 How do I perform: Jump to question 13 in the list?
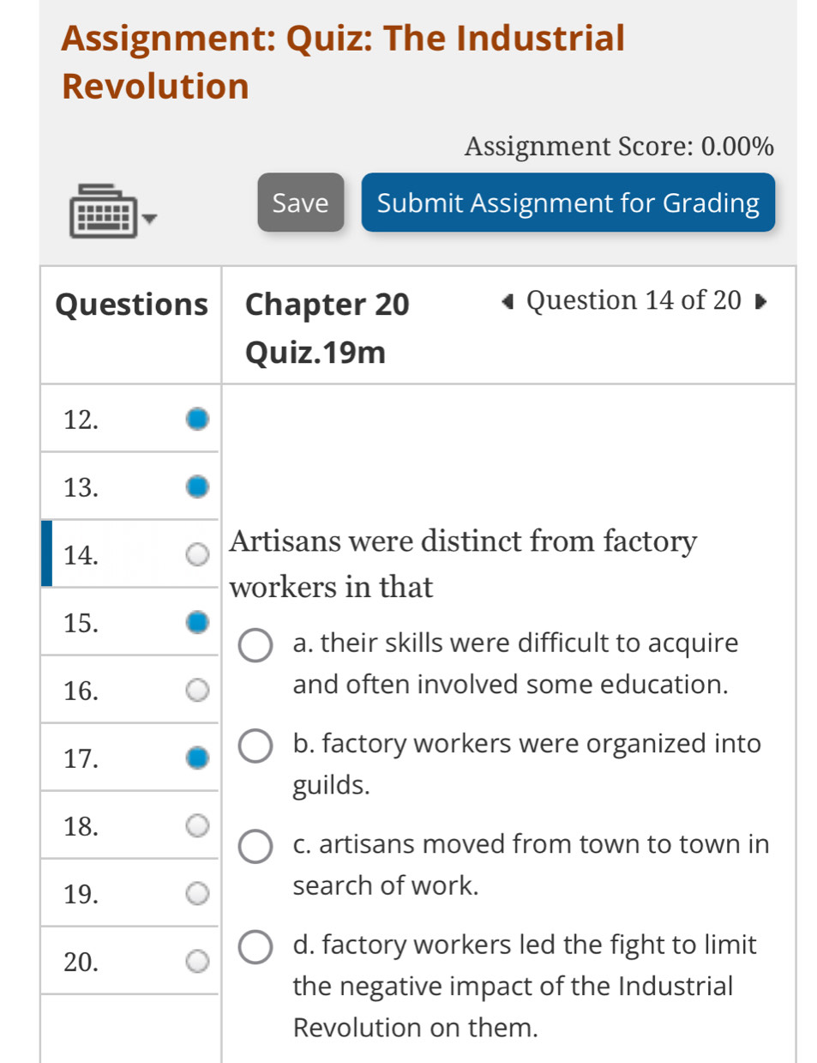pos(80,486)
